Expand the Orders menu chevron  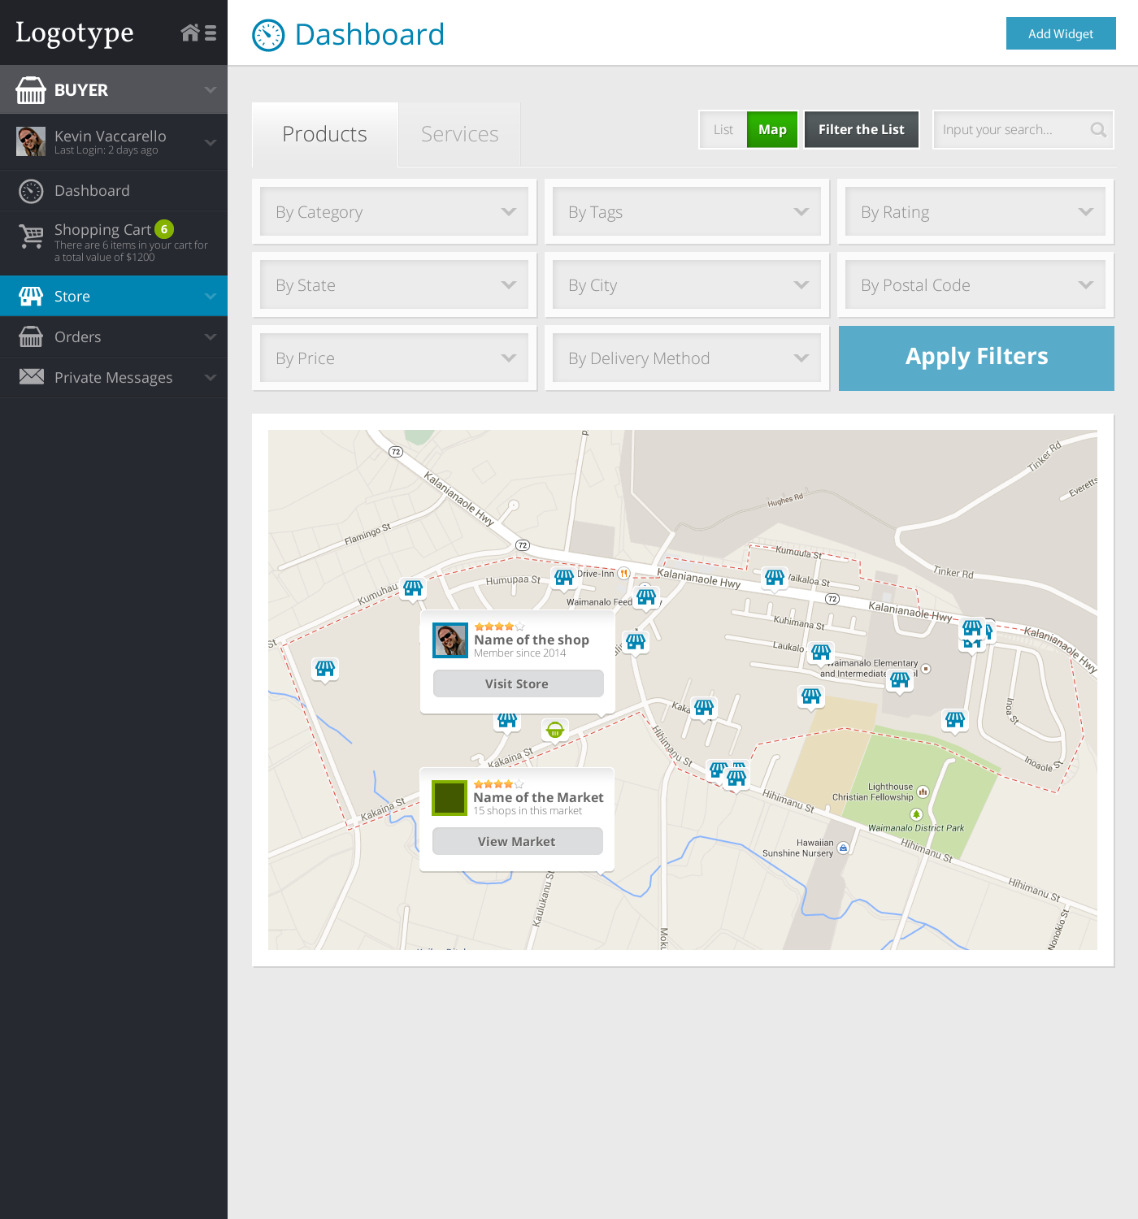[211, 336]
